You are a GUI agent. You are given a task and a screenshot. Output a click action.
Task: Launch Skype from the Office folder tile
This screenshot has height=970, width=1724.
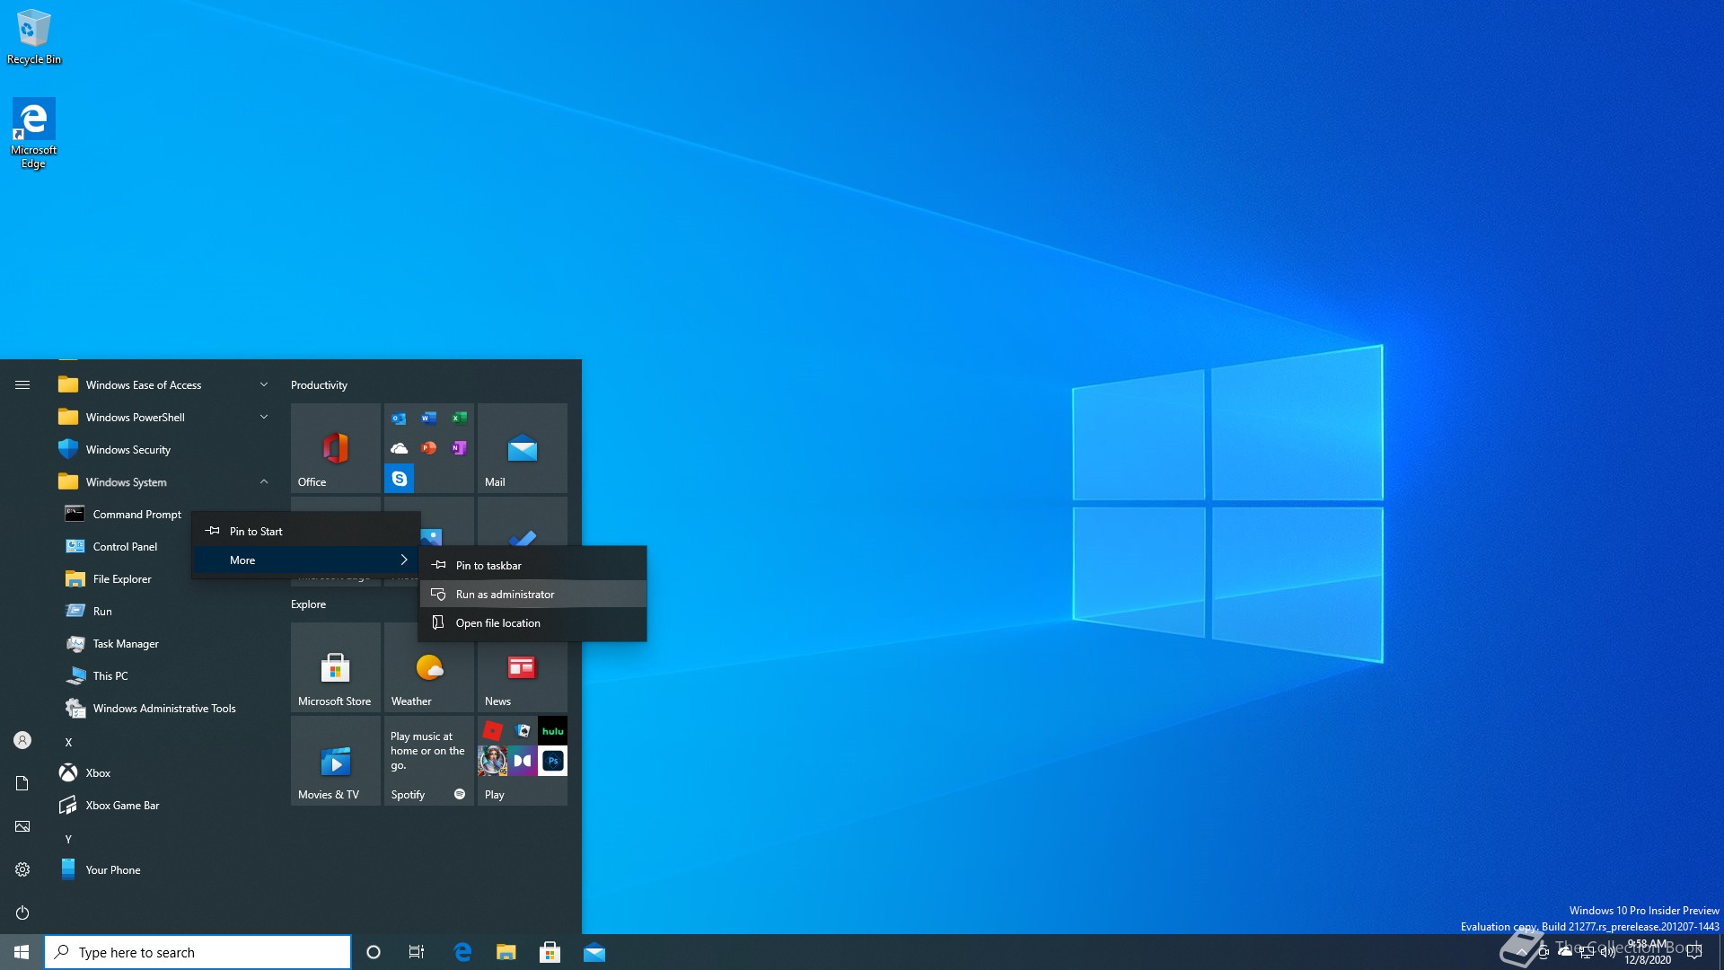399,479
